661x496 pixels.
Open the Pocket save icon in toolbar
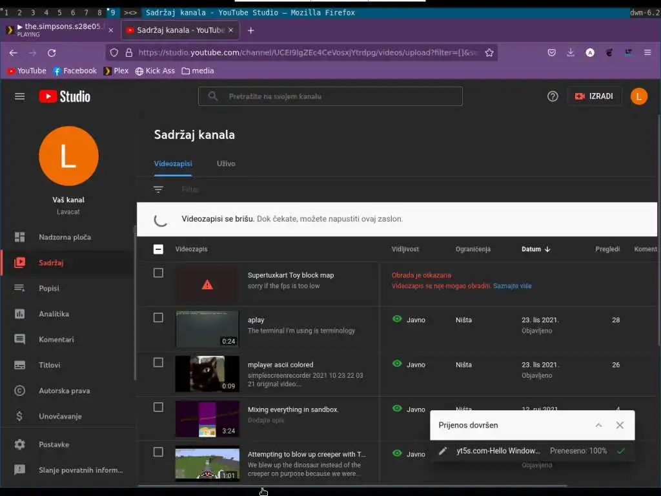coord(551,52)
